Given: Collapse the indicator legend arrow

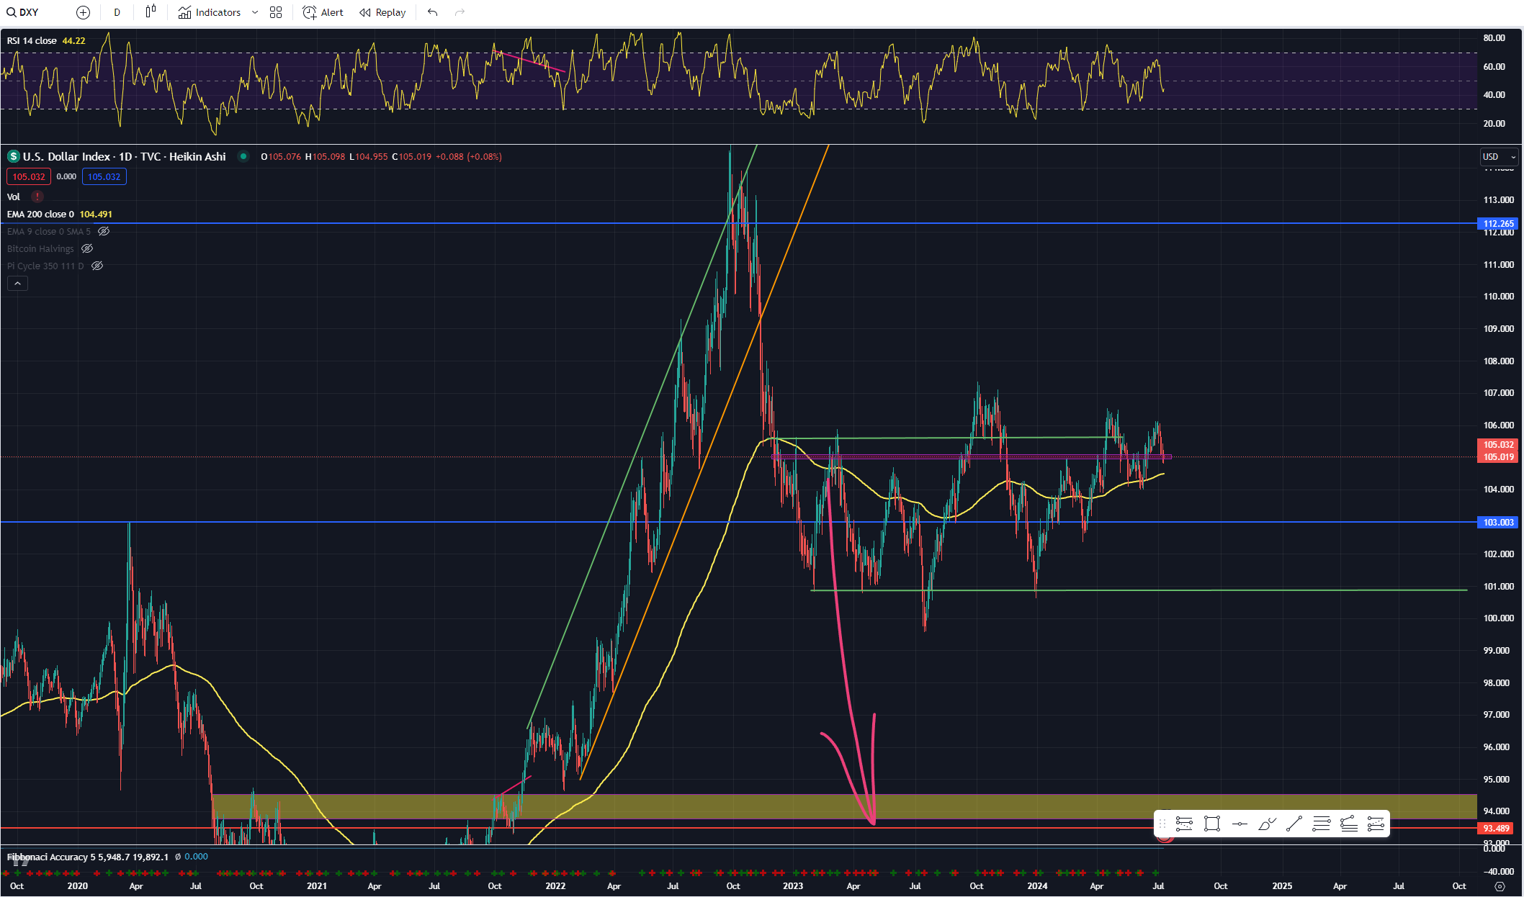Looking at the screenshot, I should tap(17, 283).
